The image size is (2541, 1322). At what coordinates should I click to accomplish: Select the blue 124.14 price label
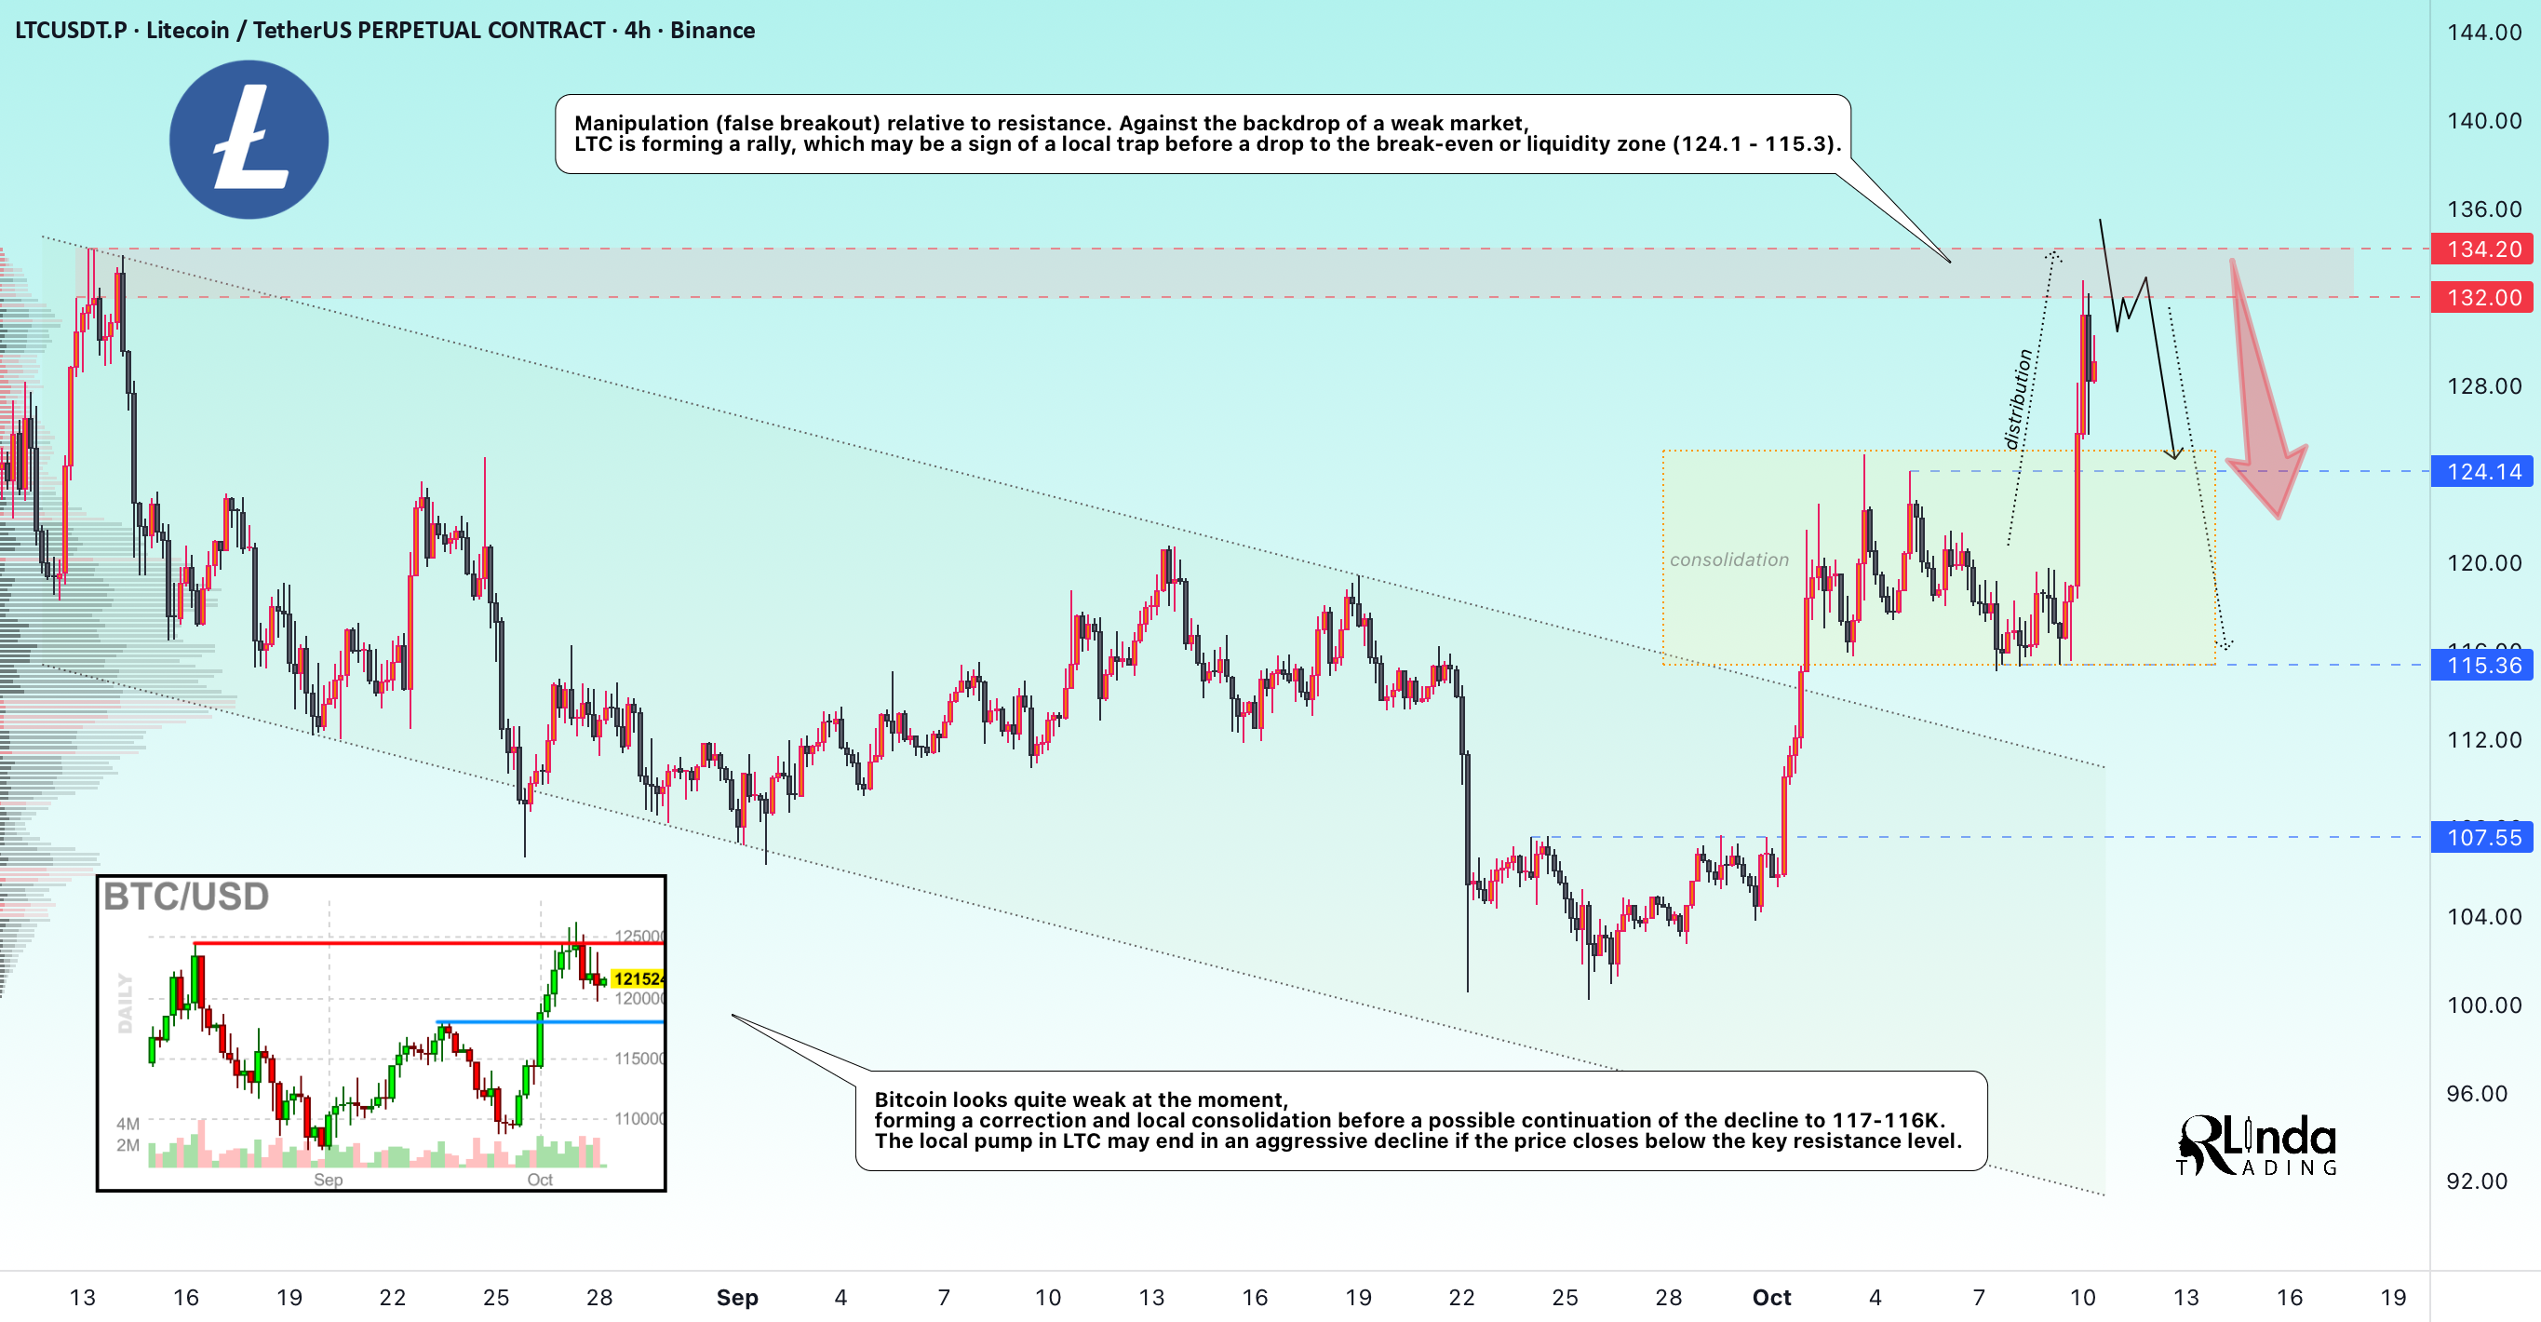pyautogui.click(x=2482, y=472)
